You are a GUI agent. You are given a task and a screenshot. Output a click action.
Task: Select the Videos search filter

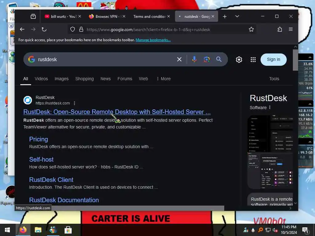[41, 79]
